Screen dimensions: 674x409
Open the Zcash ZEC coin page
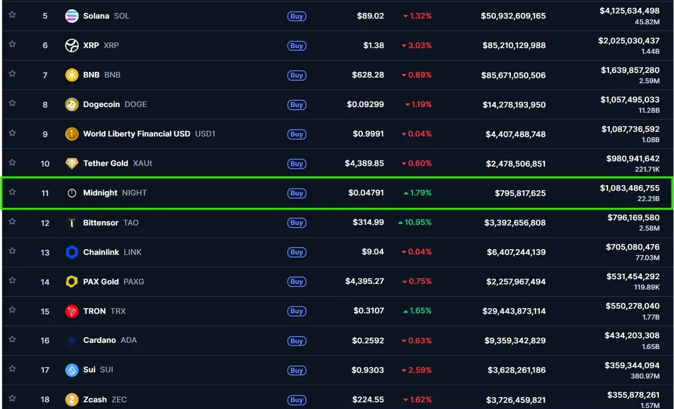105,399
